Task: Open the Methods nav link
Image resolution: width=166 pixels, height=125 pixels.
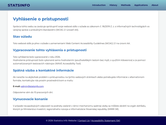Action: tap(126, 5)
